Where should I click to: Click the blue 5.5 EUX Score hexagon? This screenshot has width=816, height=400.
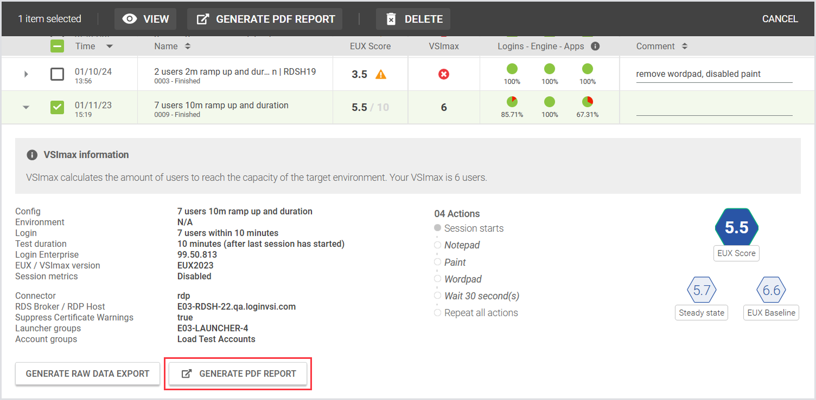click(736, 228)
